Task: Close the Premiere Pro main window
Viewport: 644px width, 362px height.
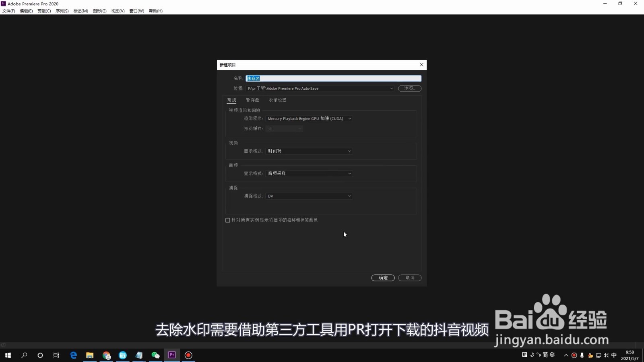Action: (636, 4)
